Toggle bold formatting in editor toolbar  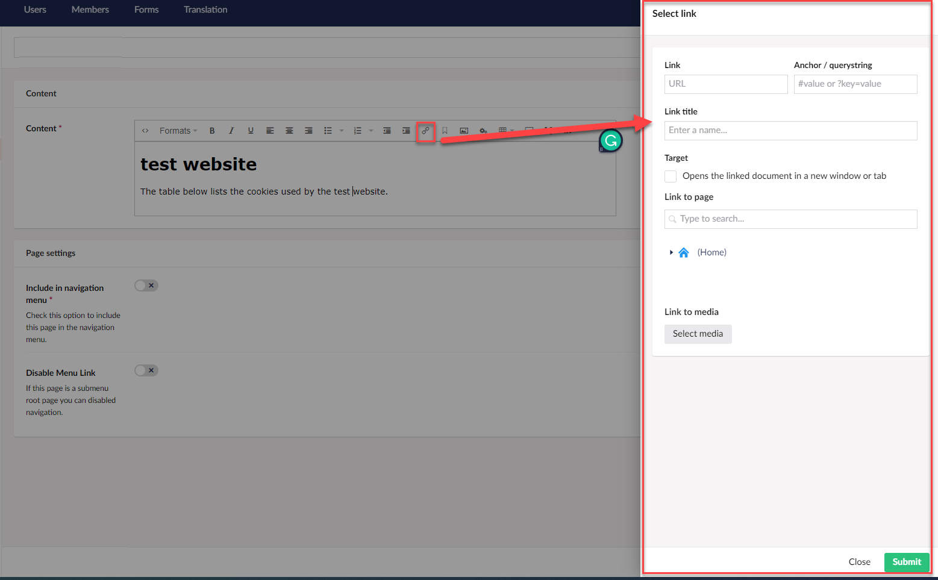(212, 131)
